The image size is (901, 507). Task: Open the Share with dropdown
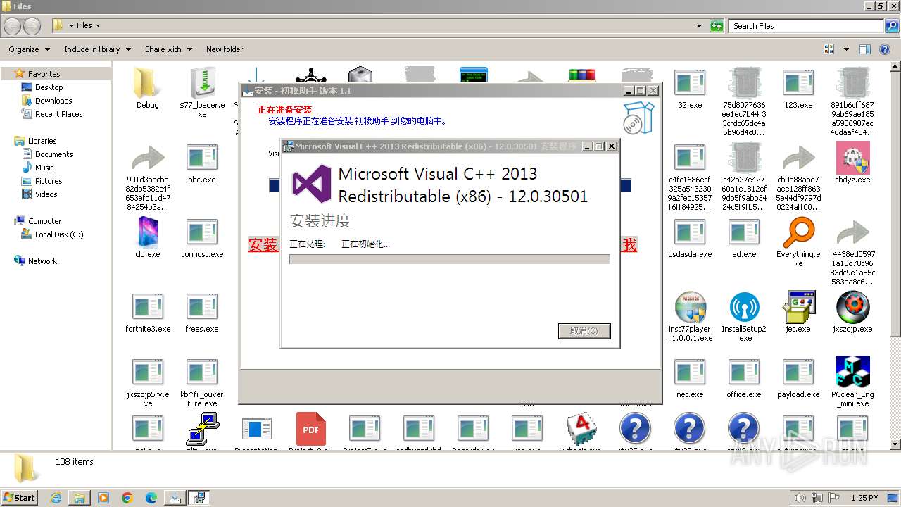tap(168, 49)
